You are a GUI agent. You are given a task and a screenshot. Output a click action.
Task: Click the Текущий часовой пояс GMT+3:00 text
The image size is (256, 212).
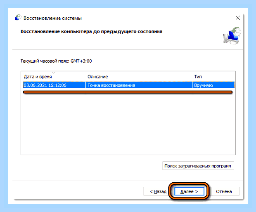tap(56, 61)
